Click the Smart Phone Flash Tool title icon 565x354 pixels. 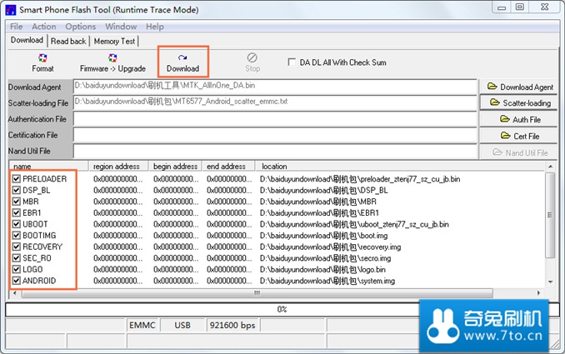click(x=11, y=10)
